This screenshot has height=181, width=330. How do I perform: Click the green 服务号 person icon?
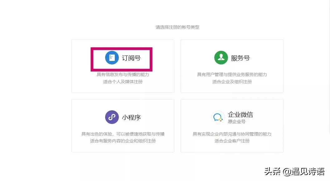[221, 58]
